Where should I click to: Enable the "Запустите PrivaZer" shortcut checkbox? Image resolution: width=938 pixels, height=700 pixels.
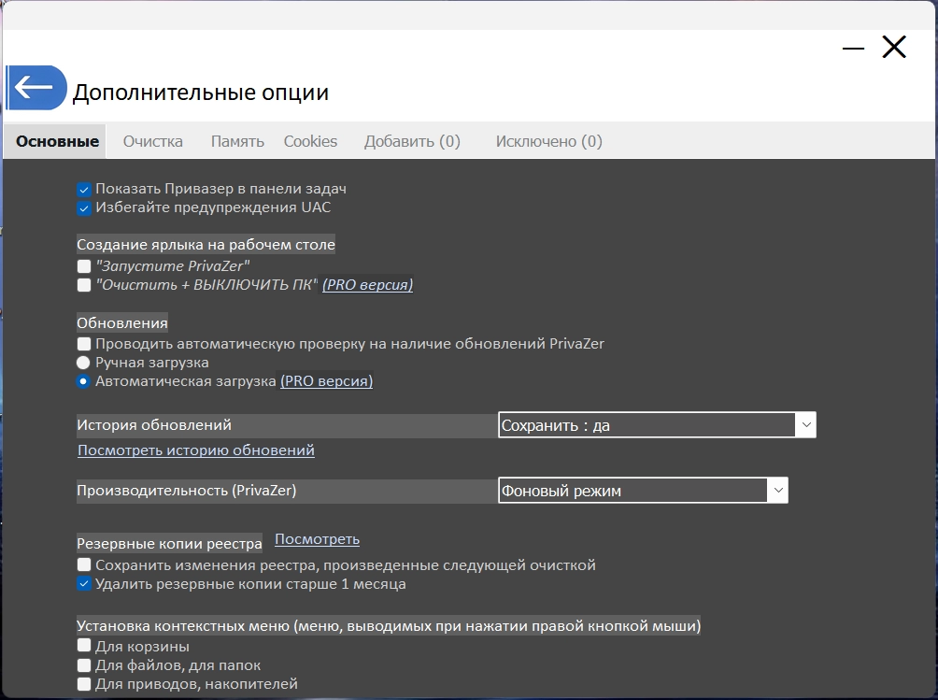(x=84, y=266)
